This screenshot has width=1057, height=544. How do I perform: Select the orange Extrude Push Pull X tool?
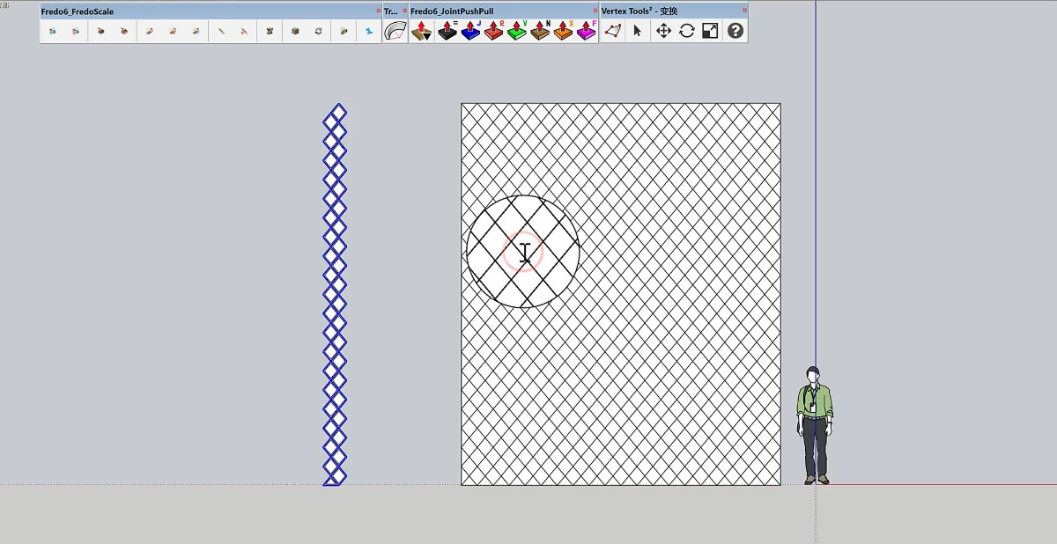click(x=563, y=32)
